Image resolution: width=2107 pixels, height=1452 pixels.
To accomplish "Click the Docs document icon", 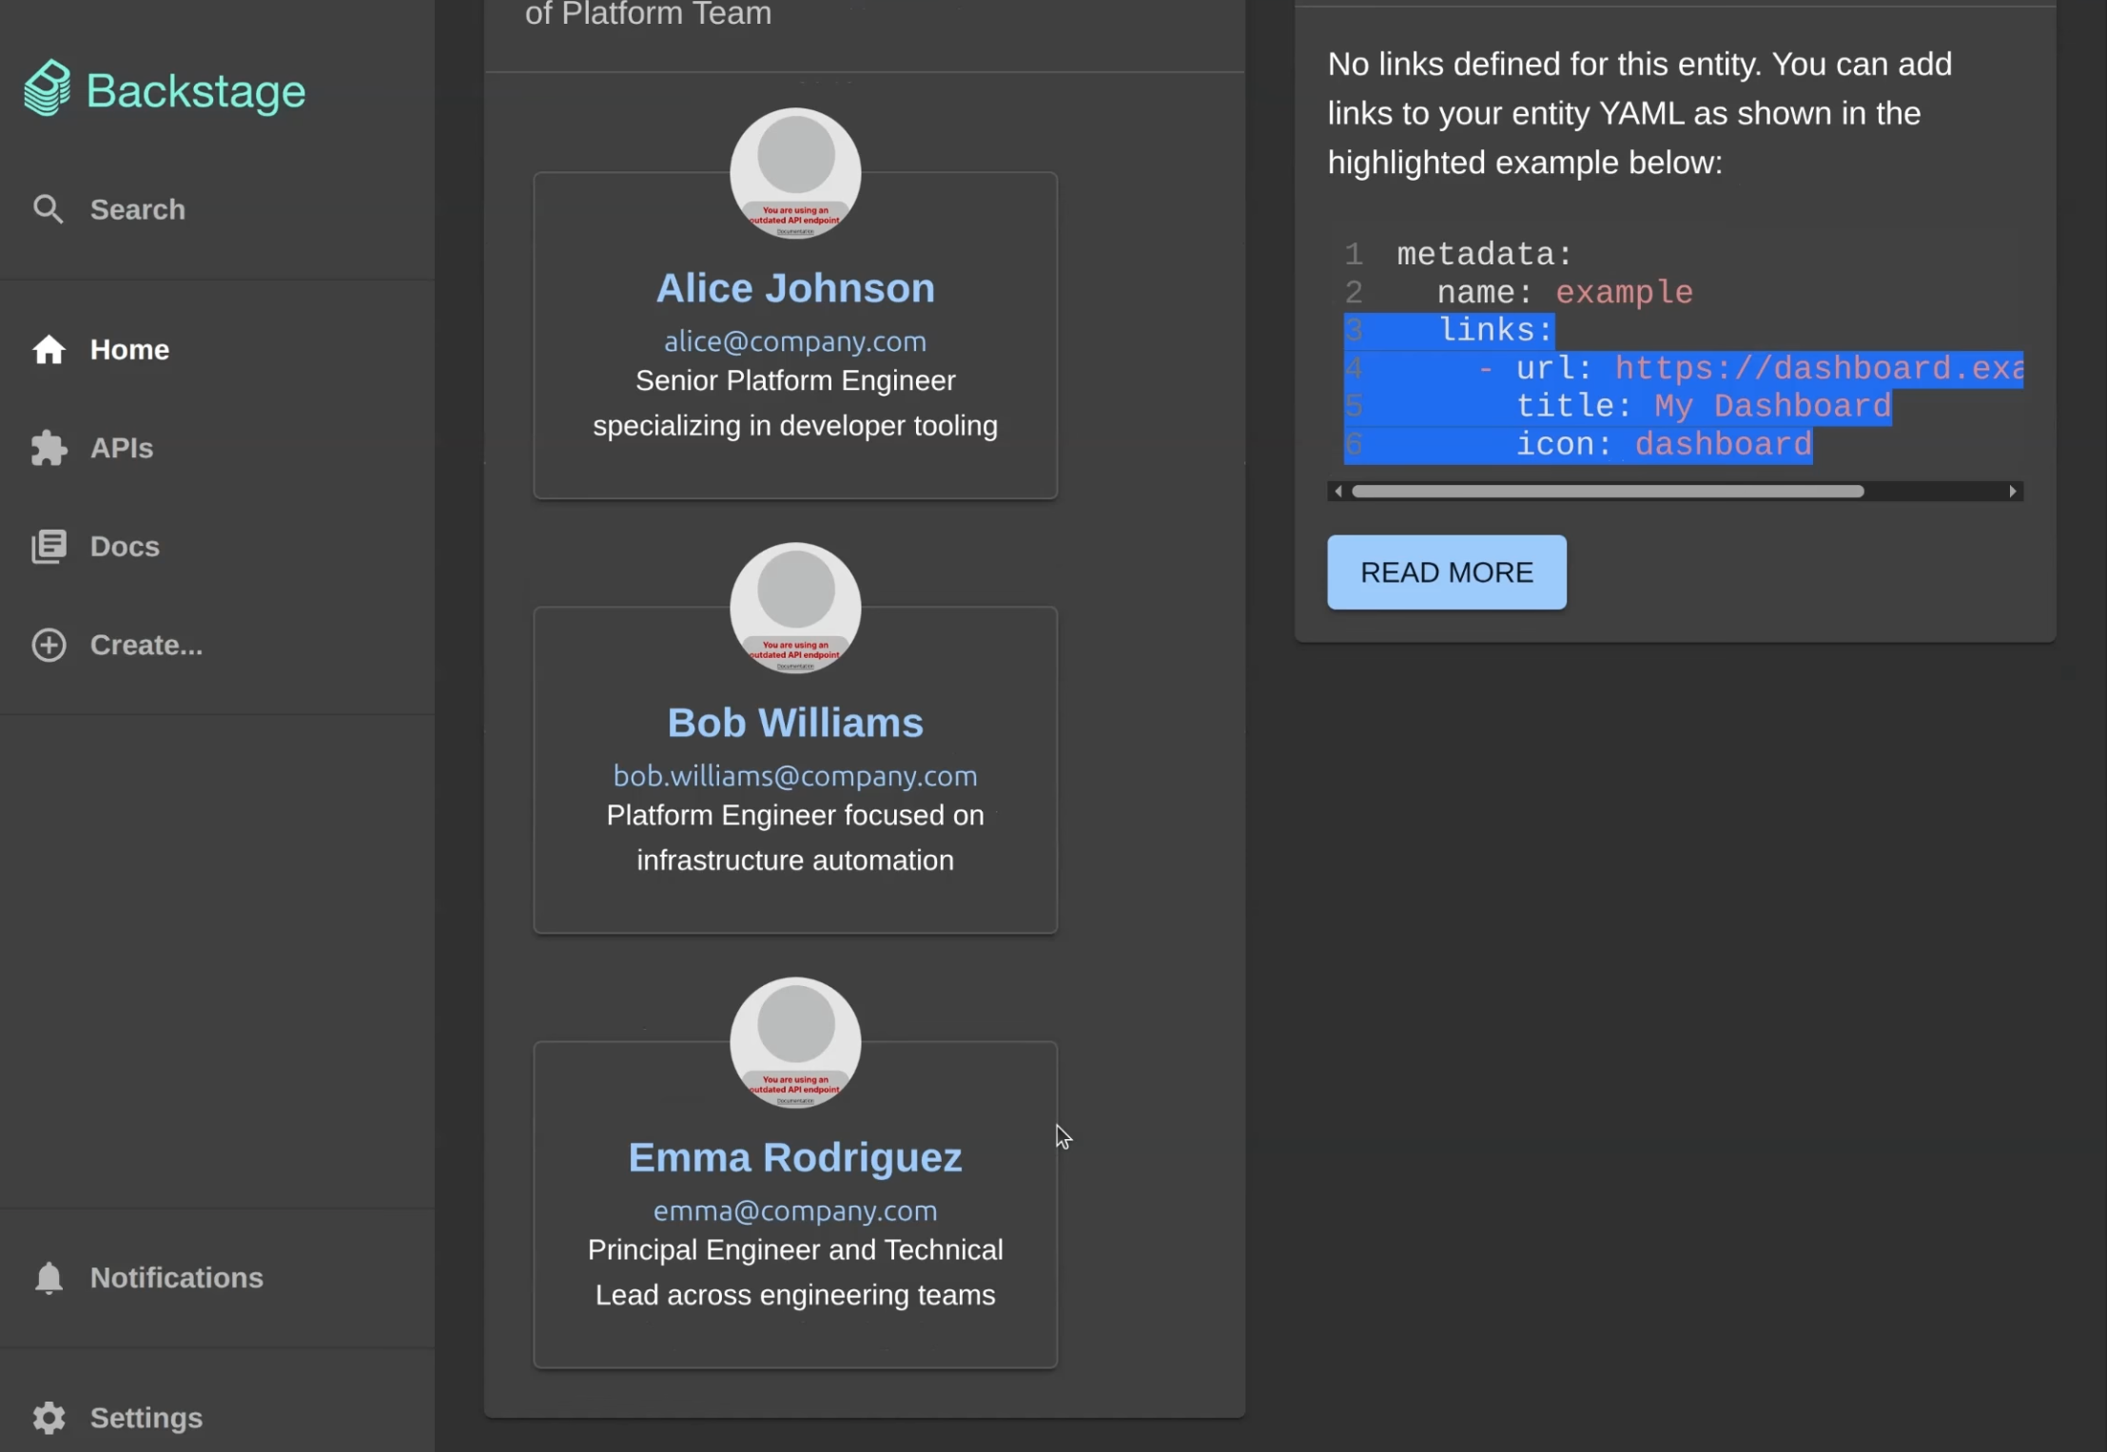I will (49, 546).
